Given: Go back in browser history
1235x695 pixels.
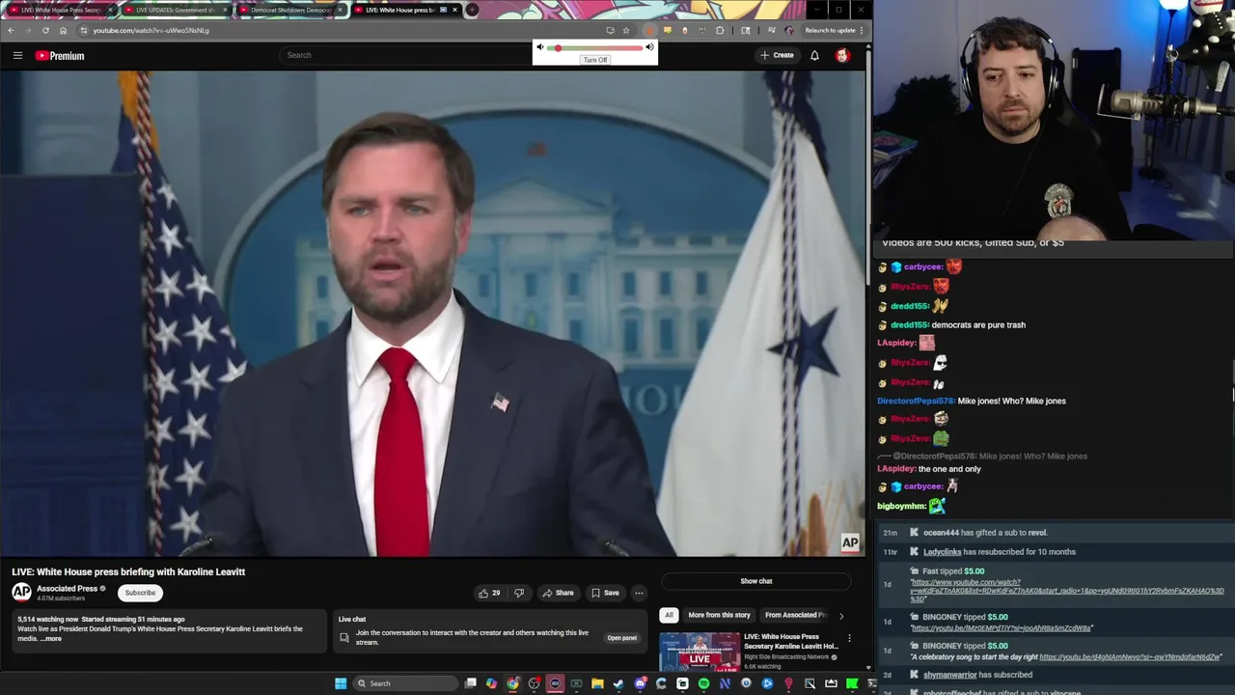Looking at the screenshot, I should [11, 30].
